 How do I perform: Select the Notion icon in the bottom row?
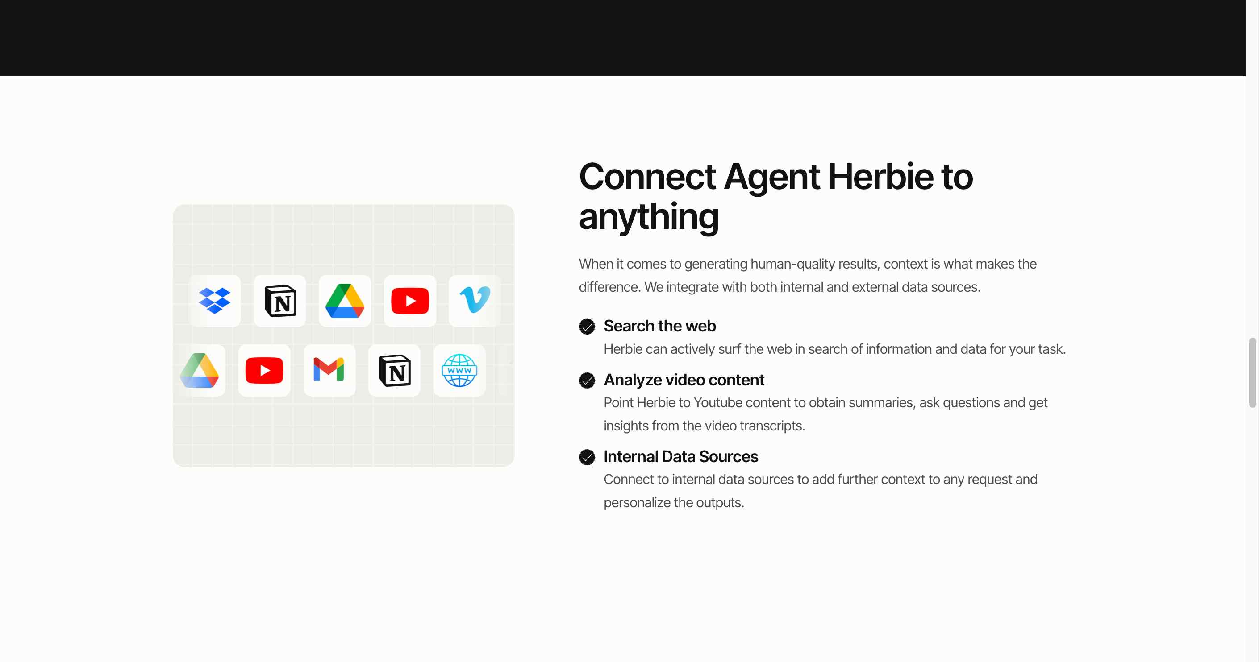394,371
